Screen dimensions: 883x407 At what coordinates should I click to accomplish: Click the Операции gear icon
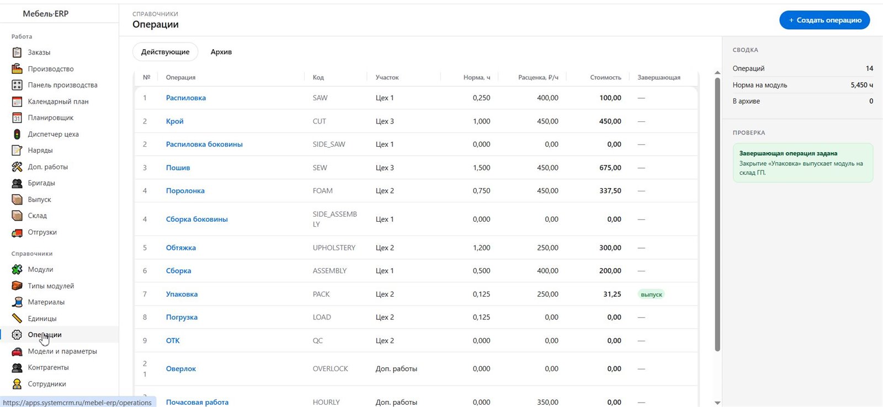[x=17, y=335]
